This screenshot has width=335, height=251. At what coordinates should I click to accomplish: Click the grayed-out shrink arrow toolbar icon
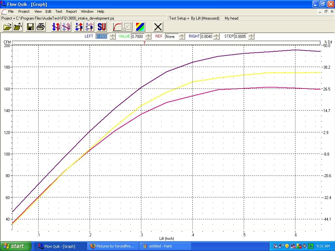127,27
